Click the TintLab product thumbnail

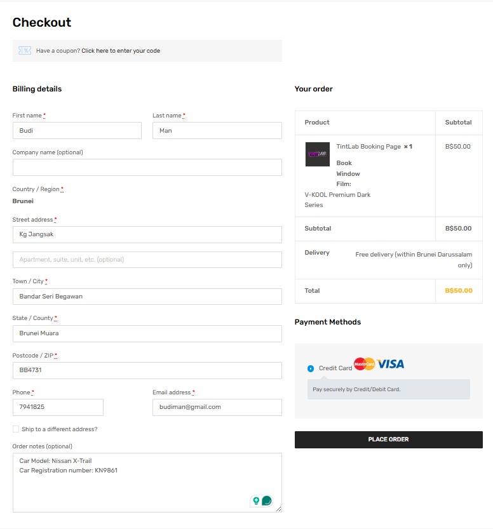point(317,154)
